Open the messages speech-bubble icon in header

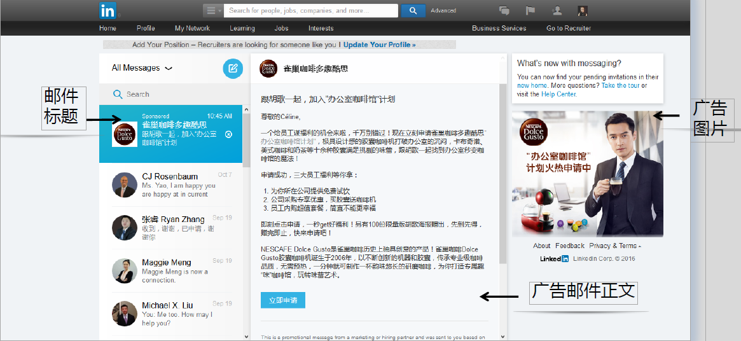tap(505, 10)
